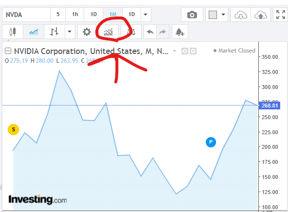Click the 200.00 price axis label
The image size is (288, 212).
270,147
